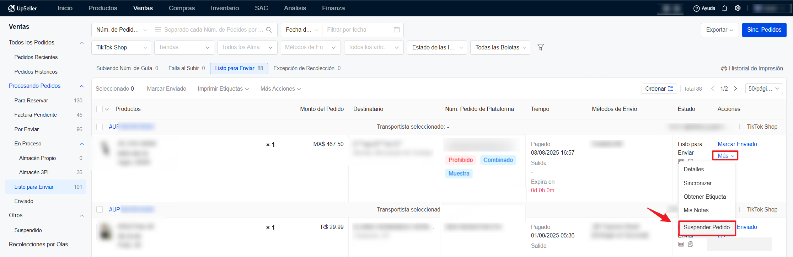Click the Ayuda help icon
Viewport: 793px width, 257px height.
(x=697, y=8)
